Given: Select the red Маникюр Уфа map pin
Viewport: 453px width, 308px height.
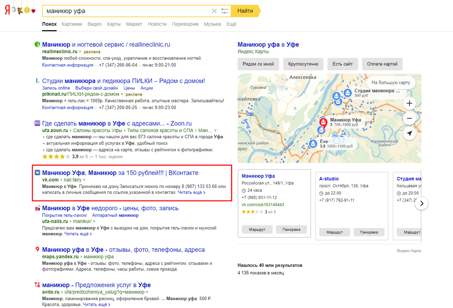Looking at the screenshot, I should pyautogui.click(x=323, y=123).
